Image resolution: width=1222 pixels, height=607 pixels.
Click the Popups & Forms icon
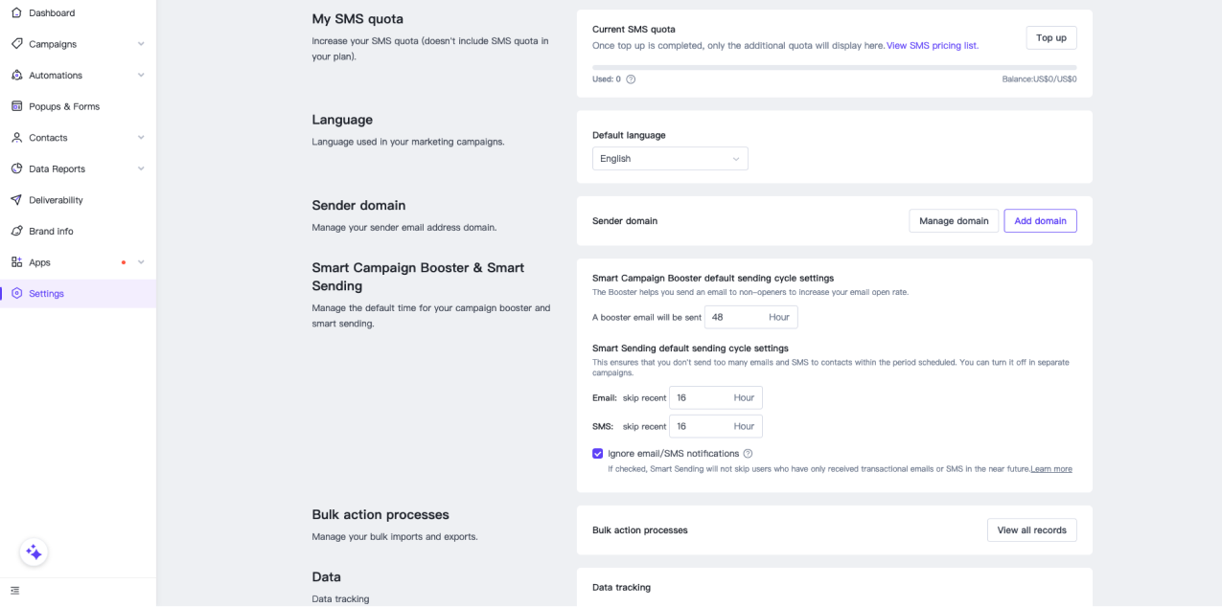tap(16, 106)
